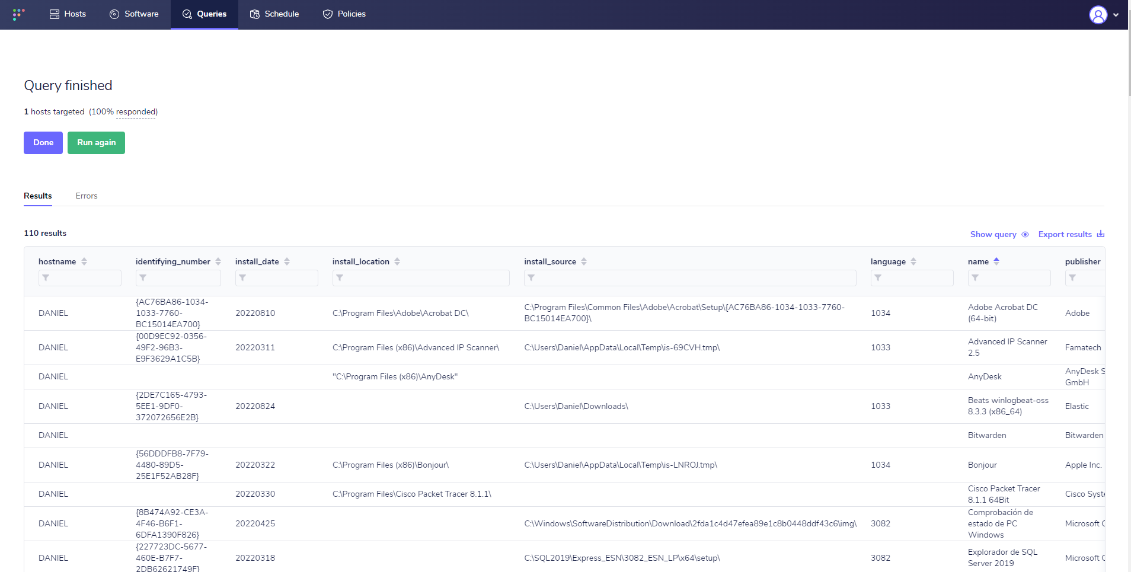Viewport: 1131px width, 572px height.
Task: Click the 'Elastic' publisher cell
Action: pyautogui.click(x=1076, y=406)
